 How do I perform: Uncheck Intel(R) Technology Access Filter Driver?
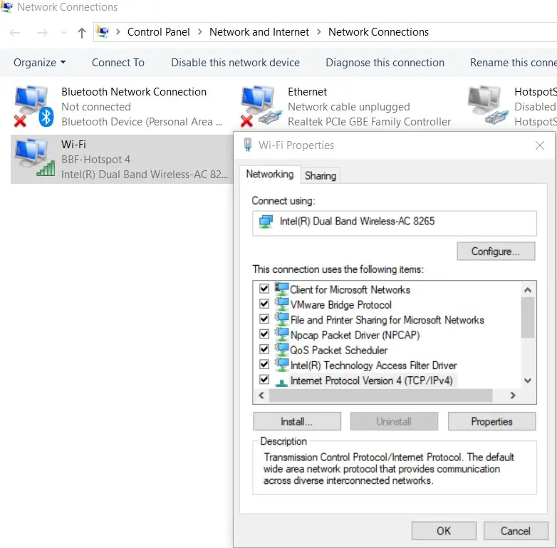click(x=264, y=364)
